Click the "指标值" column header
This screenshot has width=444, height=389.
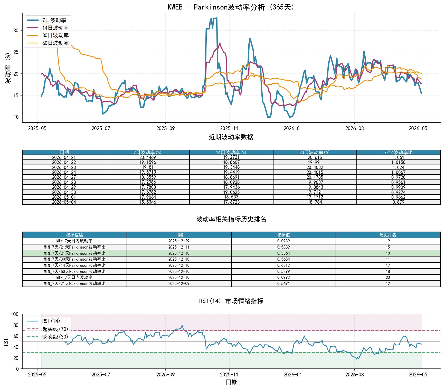point(284,235)
